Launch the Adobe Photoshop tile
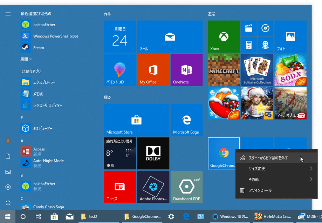 coord(153,187)
